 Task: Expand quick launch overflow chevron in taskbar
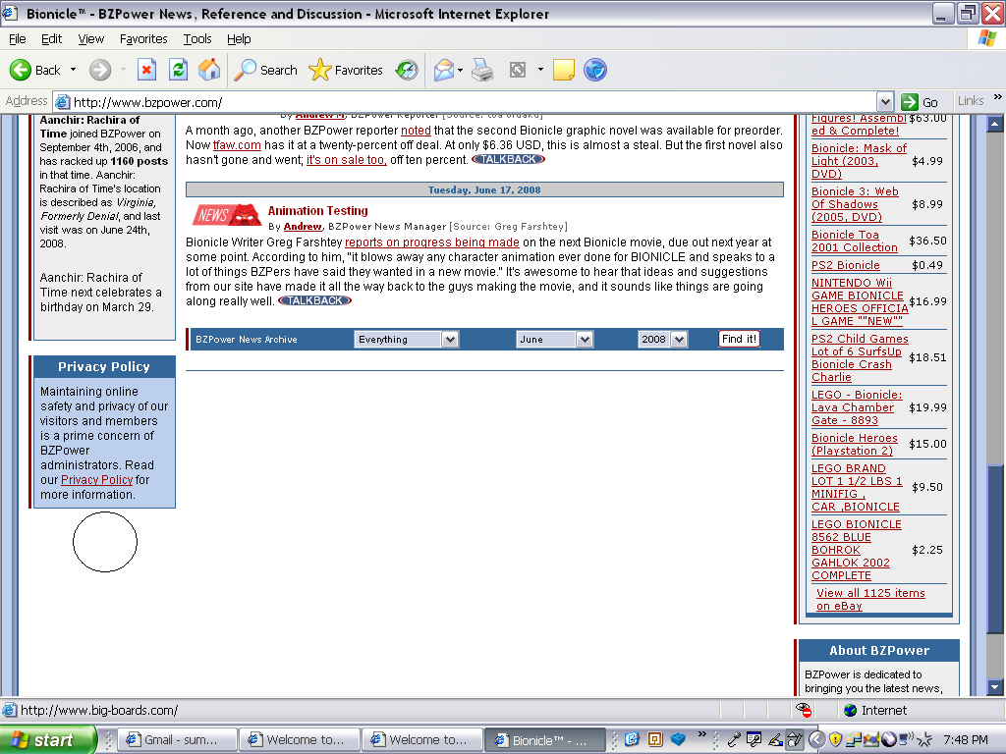pos(701,734)
